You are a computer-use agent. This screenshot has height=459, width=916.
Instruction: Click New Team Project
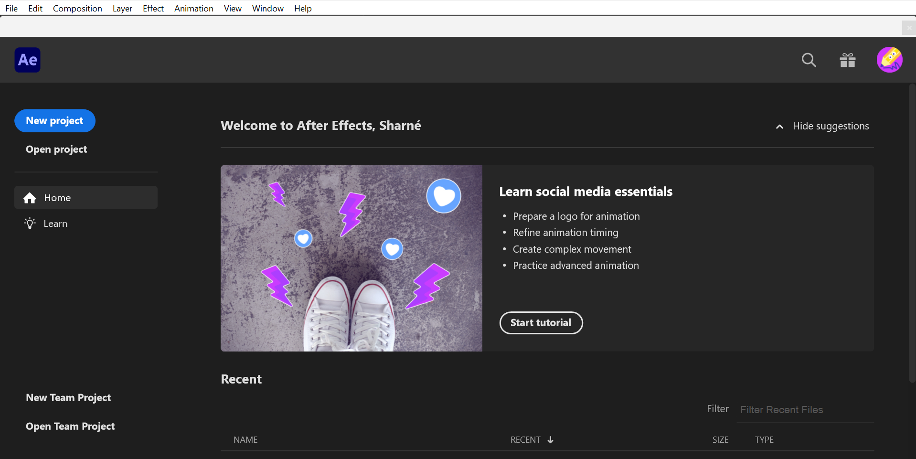click(x=68, y=398)
